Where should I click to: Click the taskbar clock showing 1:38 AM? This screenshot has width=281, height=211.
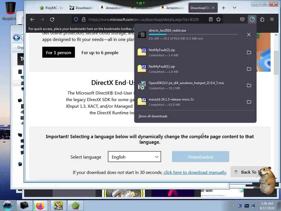[x=267, y=206]
